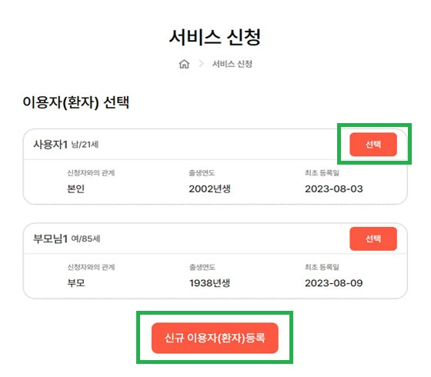Click the 서비스 신청 page title

click(215, 37)
